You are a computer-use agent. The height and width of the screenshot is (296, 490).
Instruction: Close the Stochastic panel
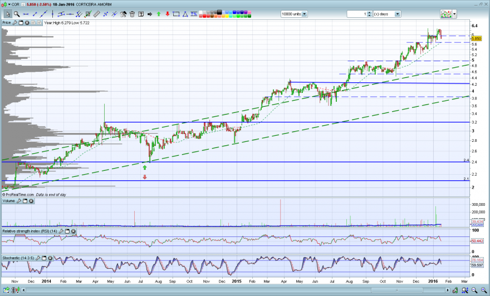[50, 258]
